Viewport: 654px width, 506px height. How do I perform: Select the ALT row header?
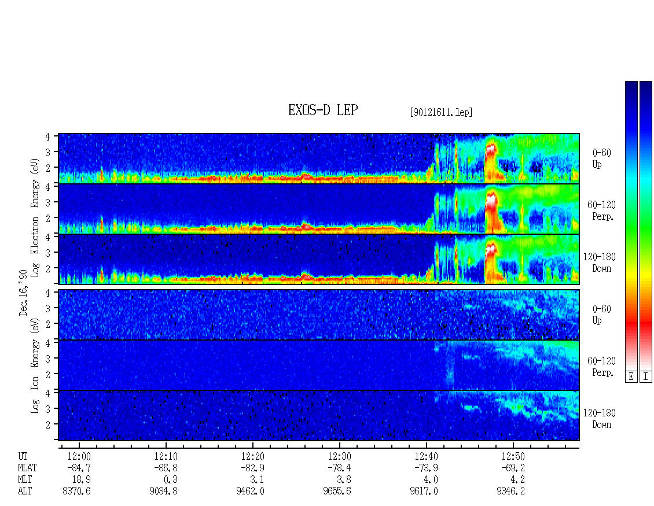pos(25,491)
